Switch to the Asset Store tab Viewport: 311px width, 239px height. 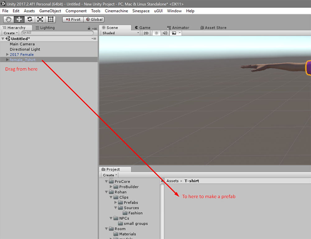pos(213,28)
